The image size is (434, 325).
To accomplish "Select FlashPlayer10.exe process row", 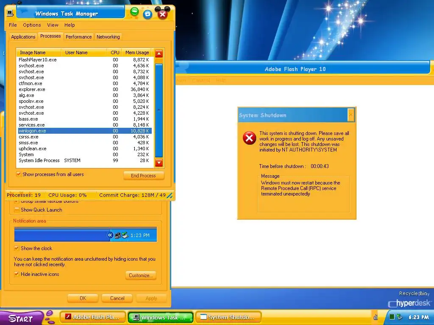I will click(84, 60).
